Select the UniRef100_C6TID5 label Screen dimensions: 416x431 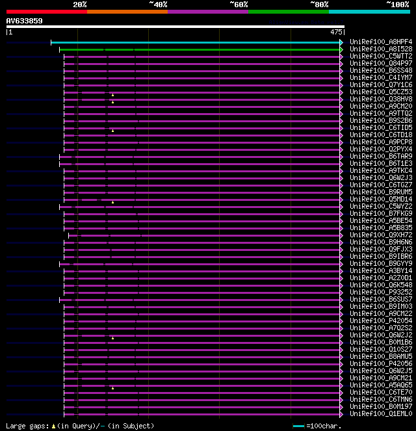[x=381, y=127]
